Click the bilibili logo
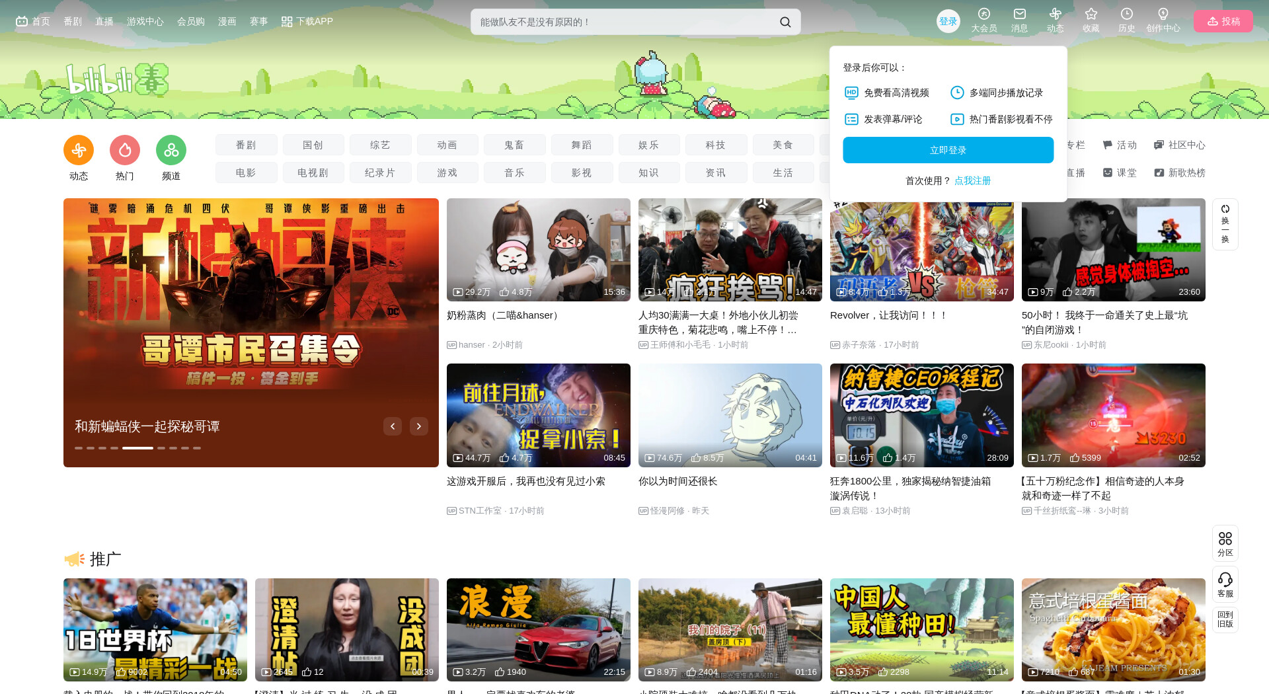Image resolution: width=1269 pixels, height=694 pixels. 117,80
